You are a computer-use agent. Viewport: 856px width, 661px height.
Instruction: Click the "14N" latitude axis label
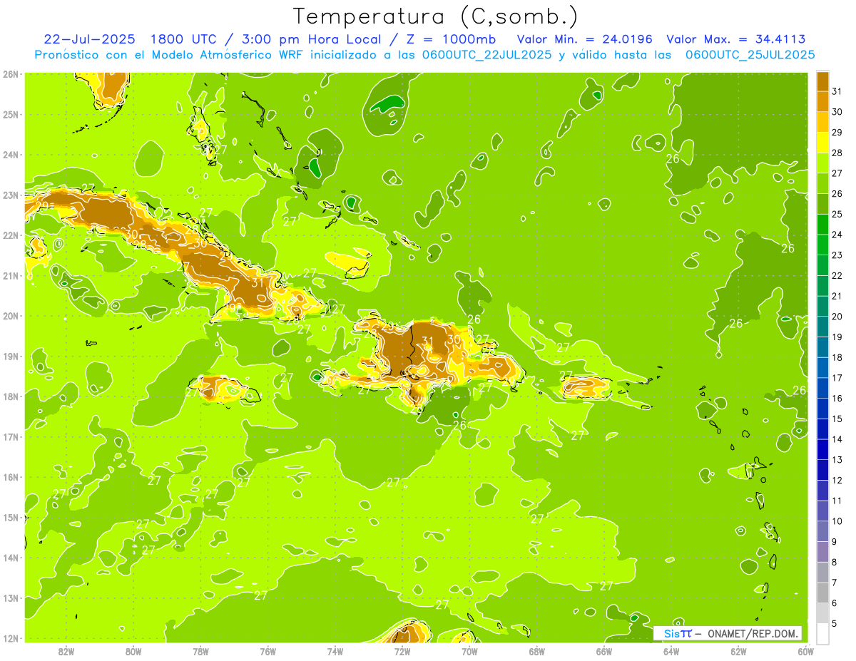[x=10, y=558]
